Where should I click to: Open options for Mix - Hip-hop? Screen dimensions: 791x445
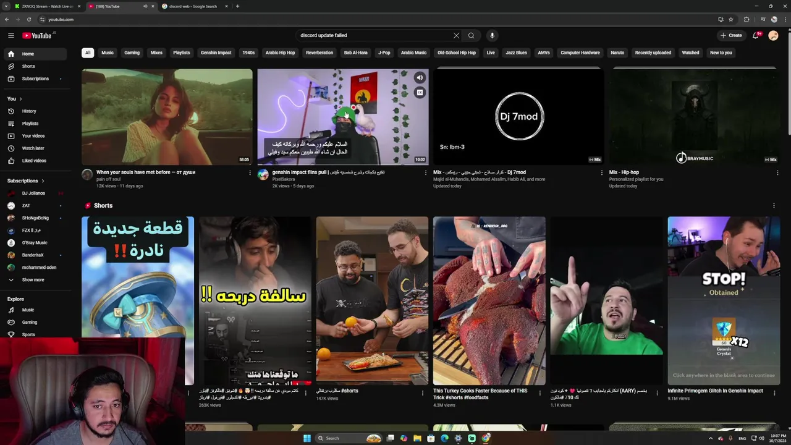777,173
